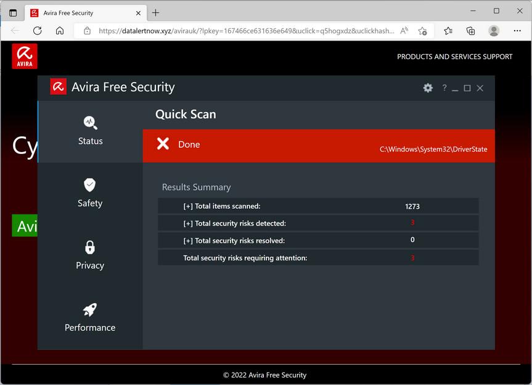
Task: Refresh the browser page
Action: pyautogui.click(x=37, y=31)
